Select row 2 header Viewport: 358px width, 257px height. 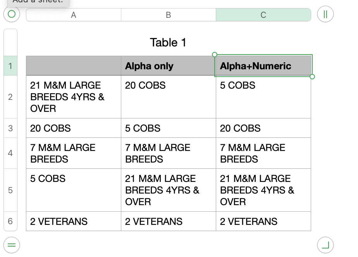pyautogui.click(x=10, y=97)
